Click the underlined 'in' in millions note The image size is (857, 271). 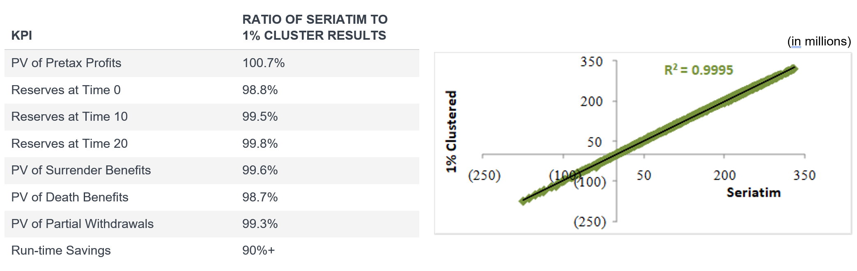click(796, 42)
